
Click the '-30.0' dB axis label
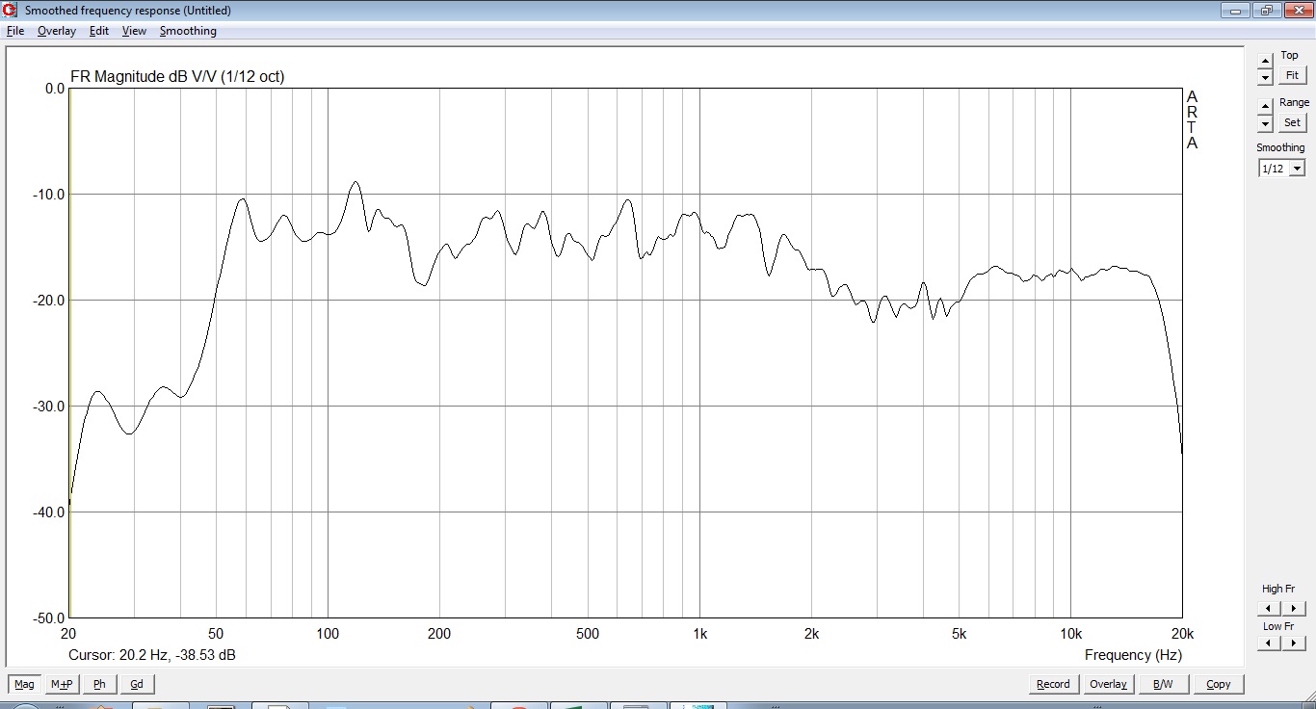click(47, 406)
